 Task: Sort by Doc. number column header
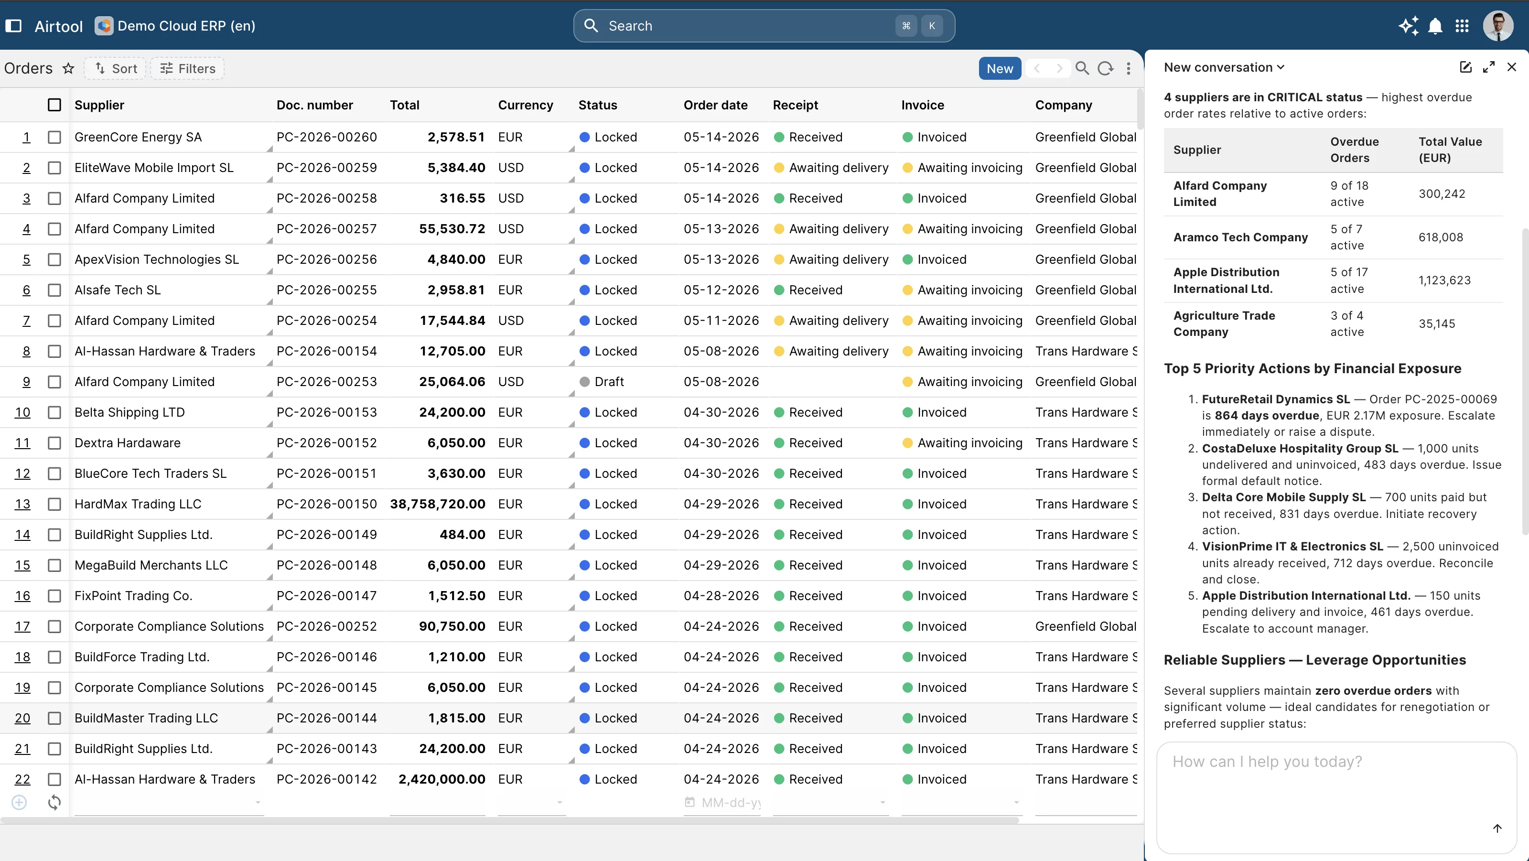coord(314,105)
